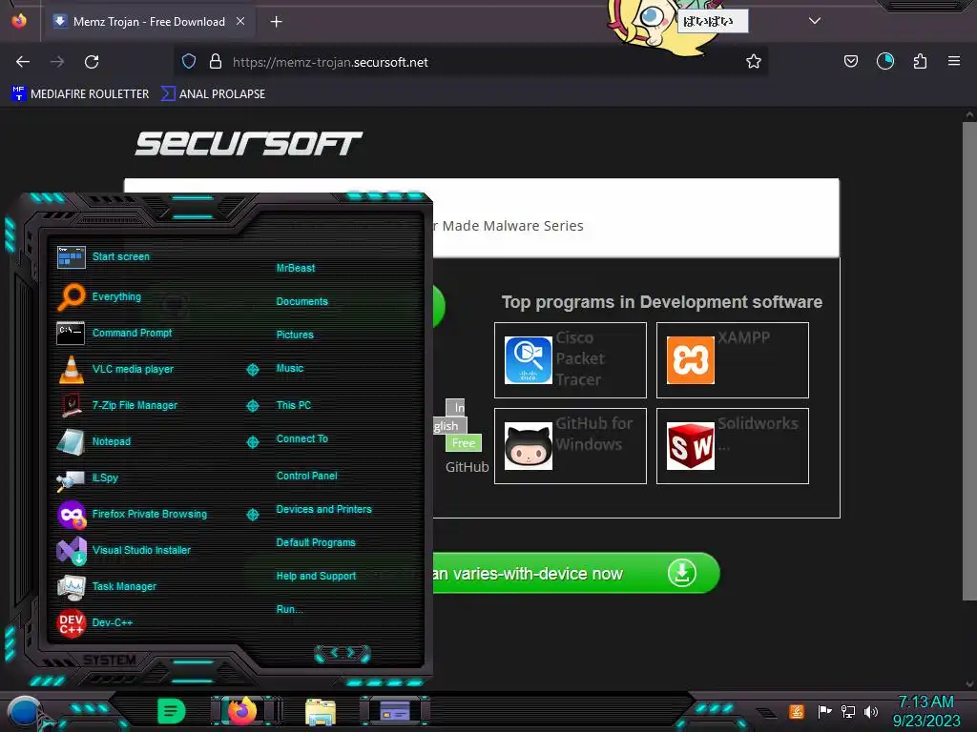Image resolution: width=977 pixels, height=732 pixels.
Task: Launch Visual Studio Installer
Action: pos(123,550)
